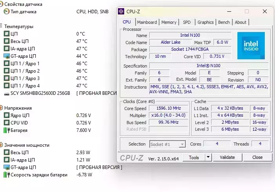Click the icon beside IA-ядра ЦП temperature row
This screenshot has width=275, height=192.
click(7, 48)
